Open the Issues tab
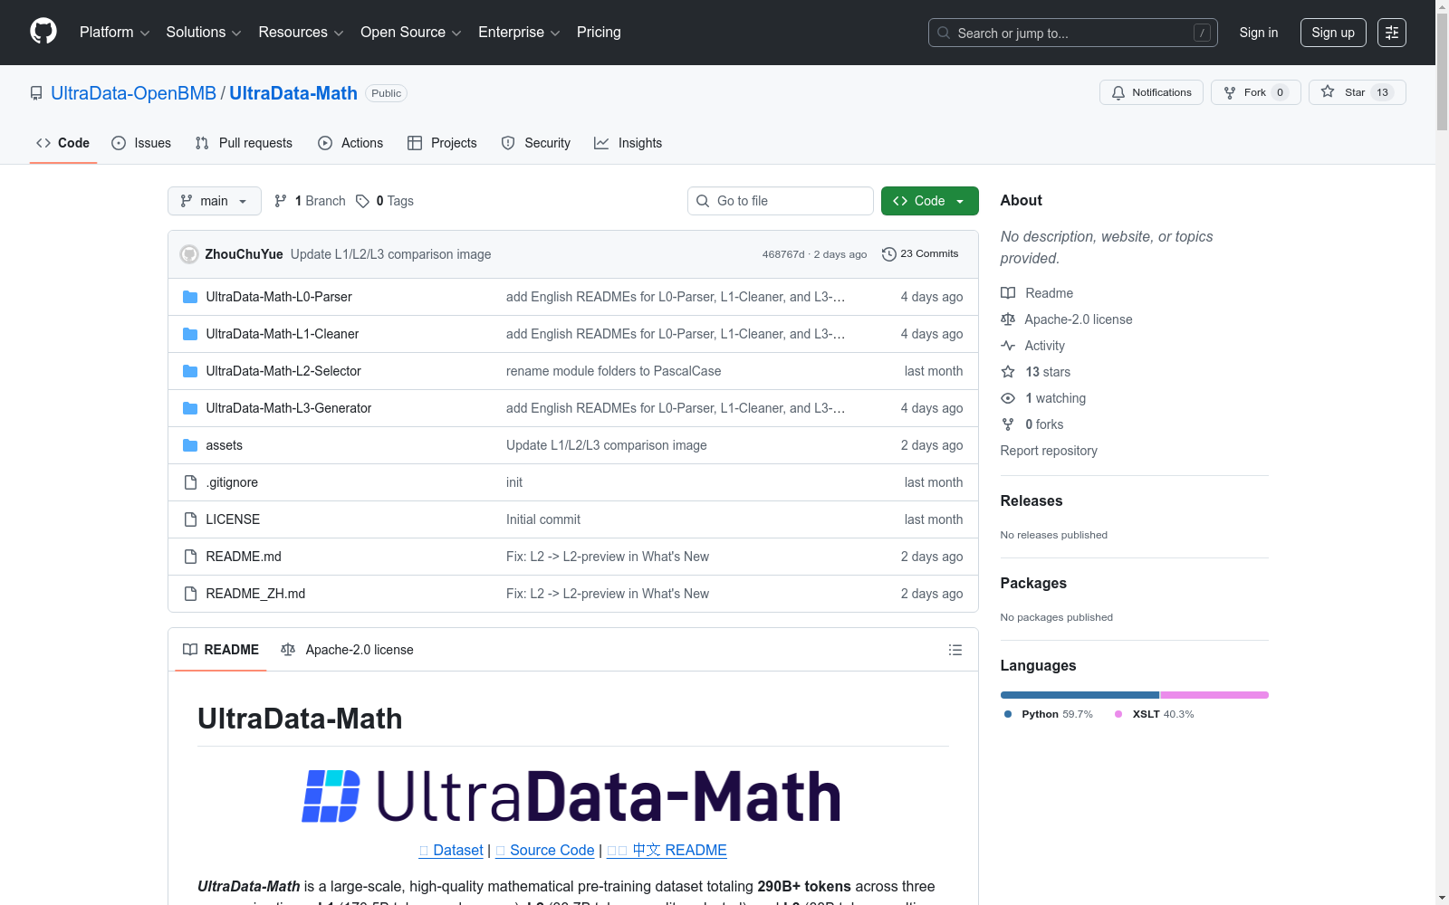The image size is (1449, 905). click(141, 143)
